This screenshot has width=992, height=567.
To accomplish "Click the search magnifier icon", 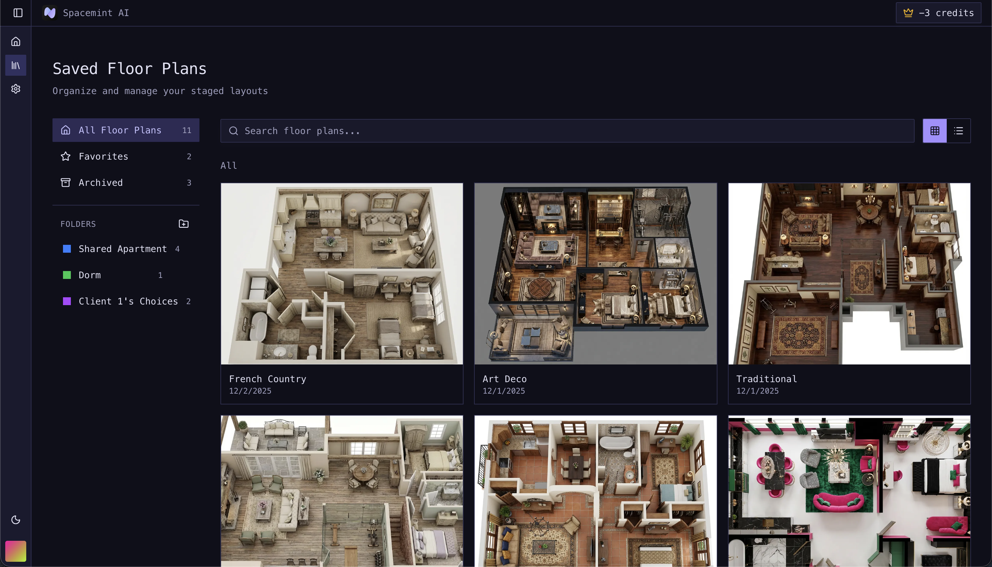I will tap(234, 131).
